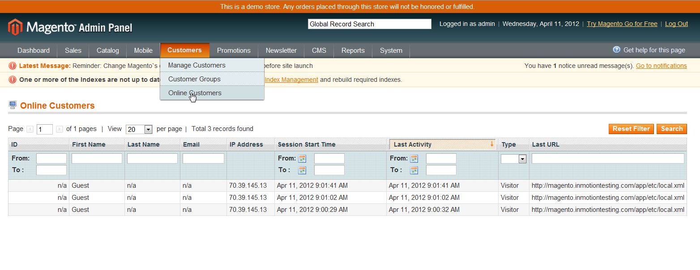The width and height of the screenshot is (700, 270).
Task: Select row with session 9:01:41 AM
Action: point(347,186)
